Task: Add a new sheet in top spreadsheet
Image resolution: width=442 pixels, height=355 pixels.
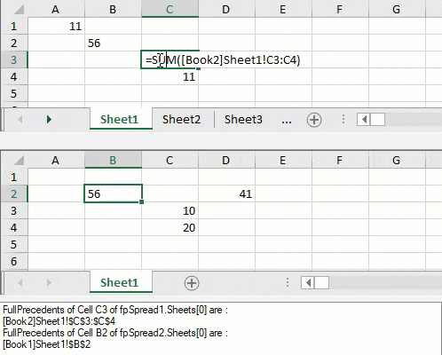Action: 314,120
